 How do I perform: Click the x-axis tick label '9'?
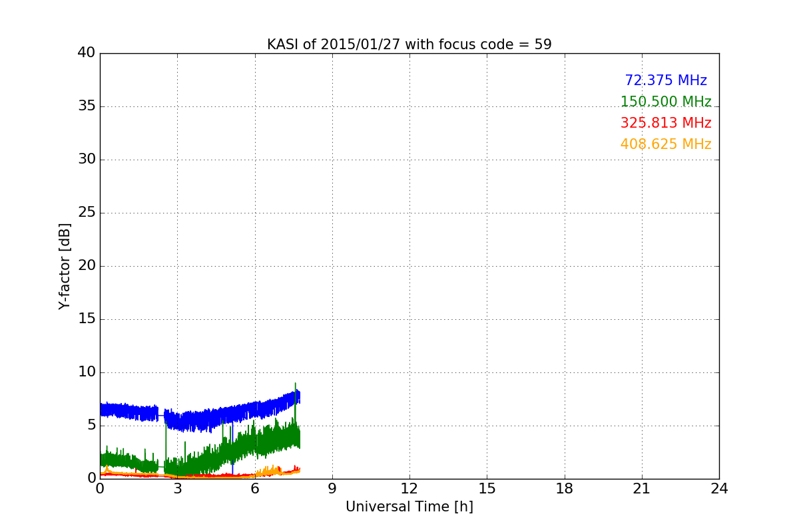[332, 489]
